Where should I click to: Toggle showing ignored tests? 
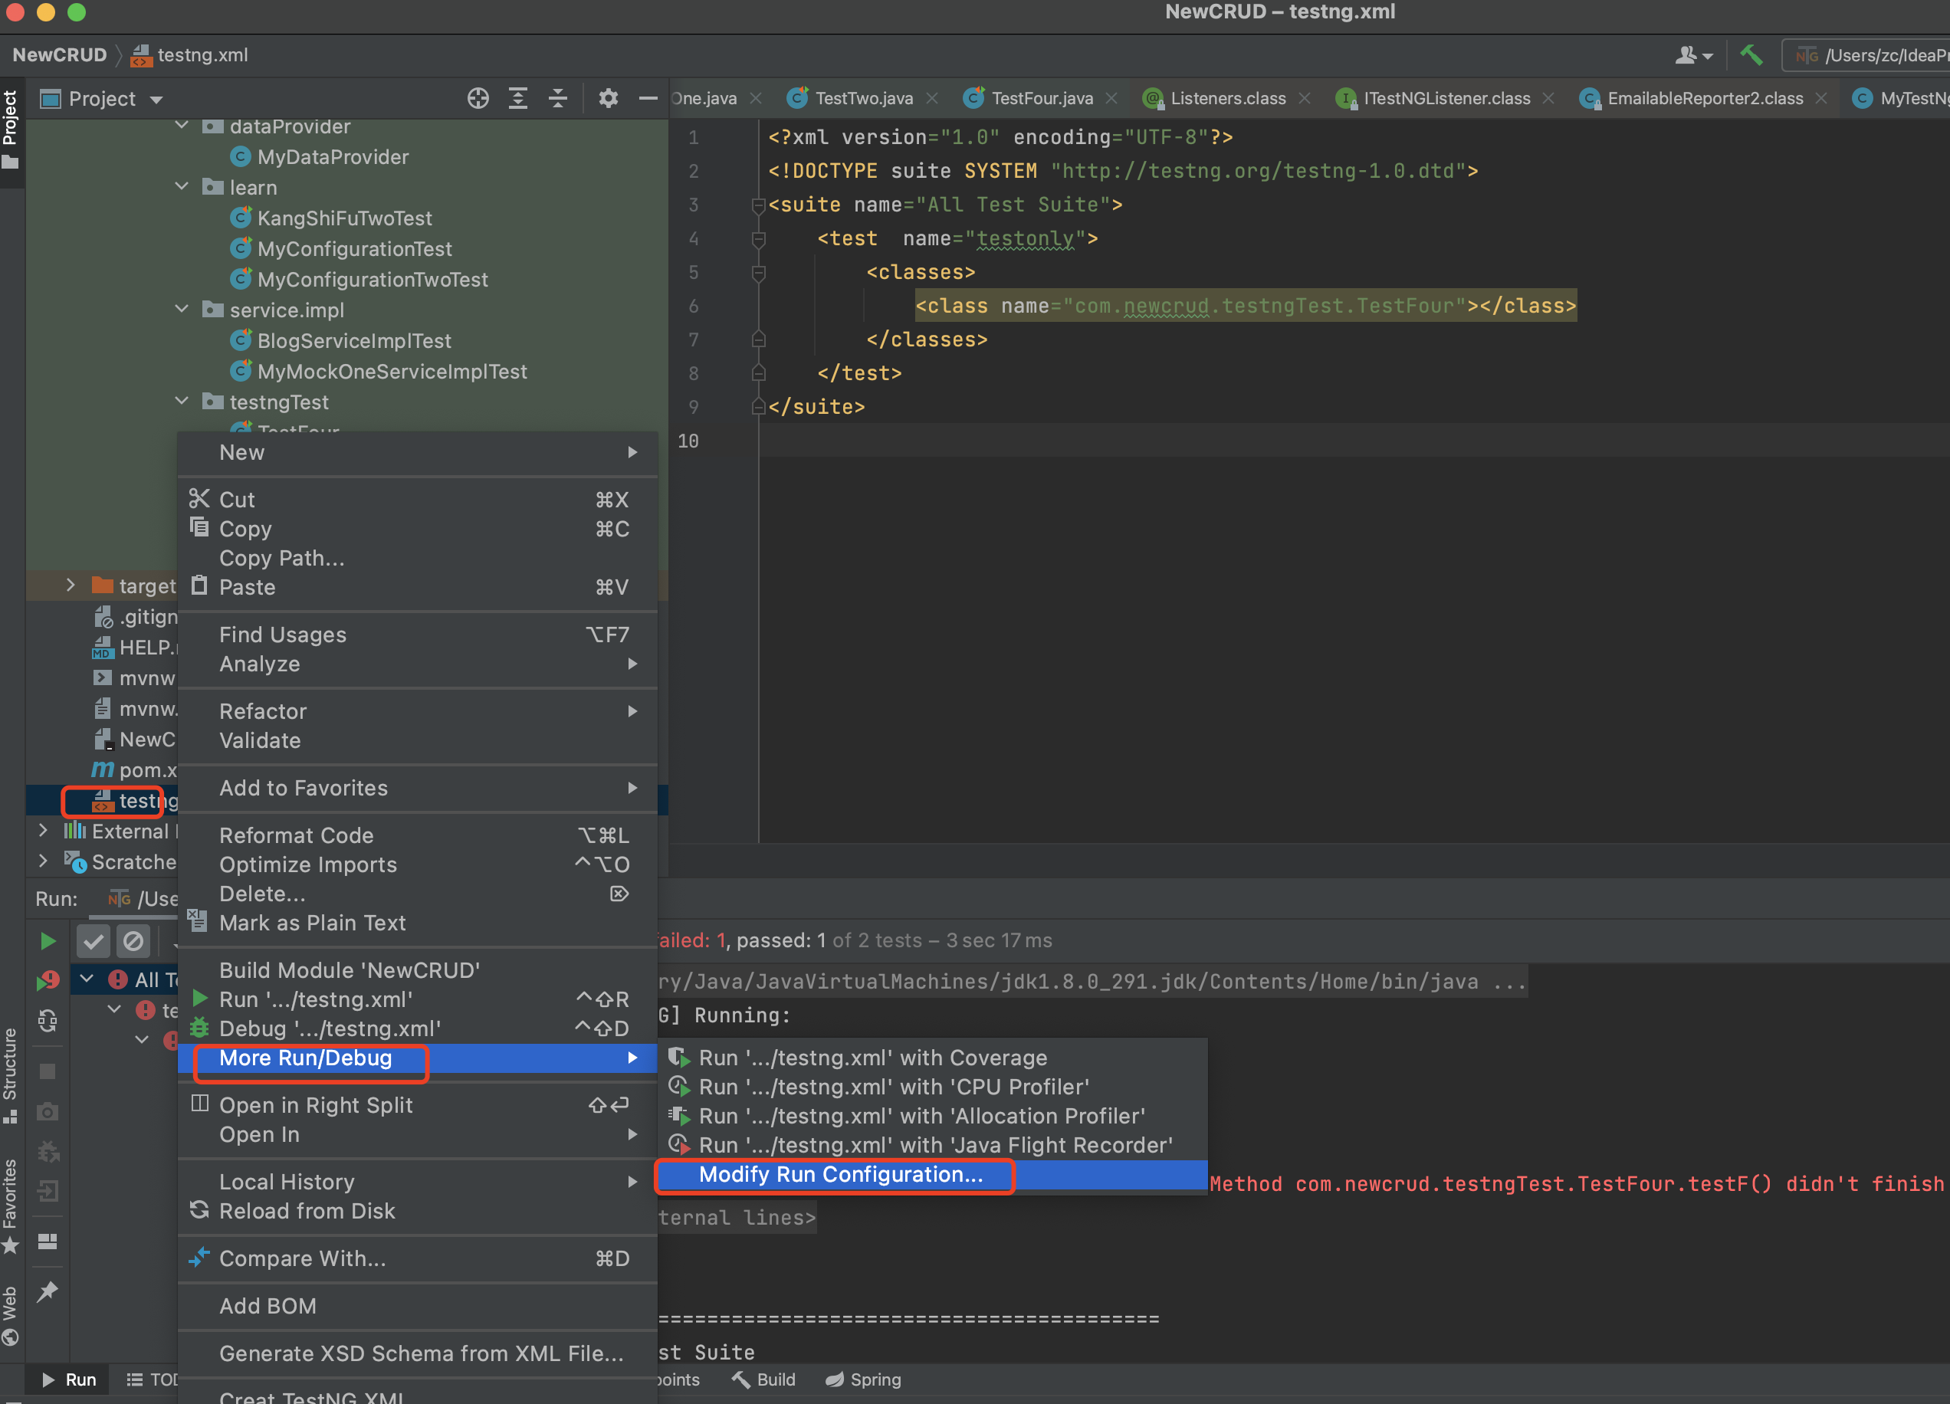tap(134, 940)
